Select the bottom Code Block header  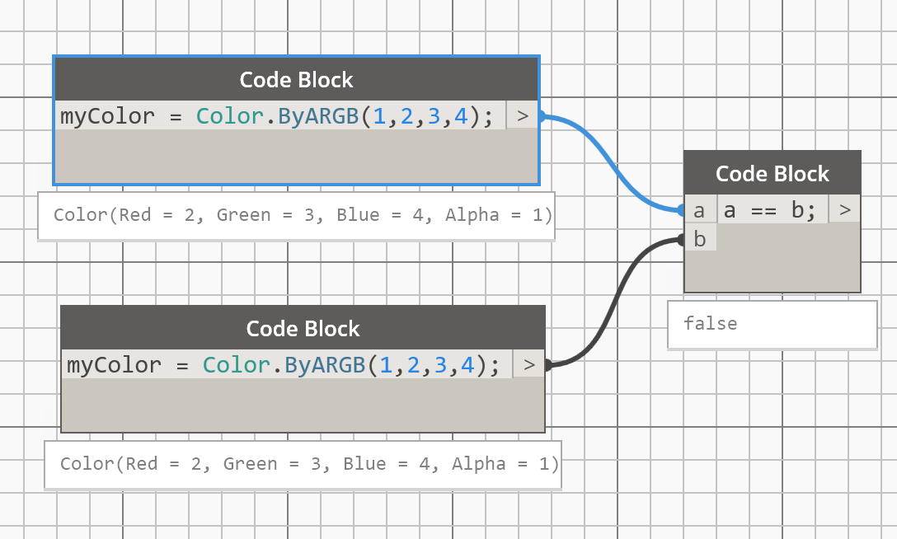coord(302,328)
